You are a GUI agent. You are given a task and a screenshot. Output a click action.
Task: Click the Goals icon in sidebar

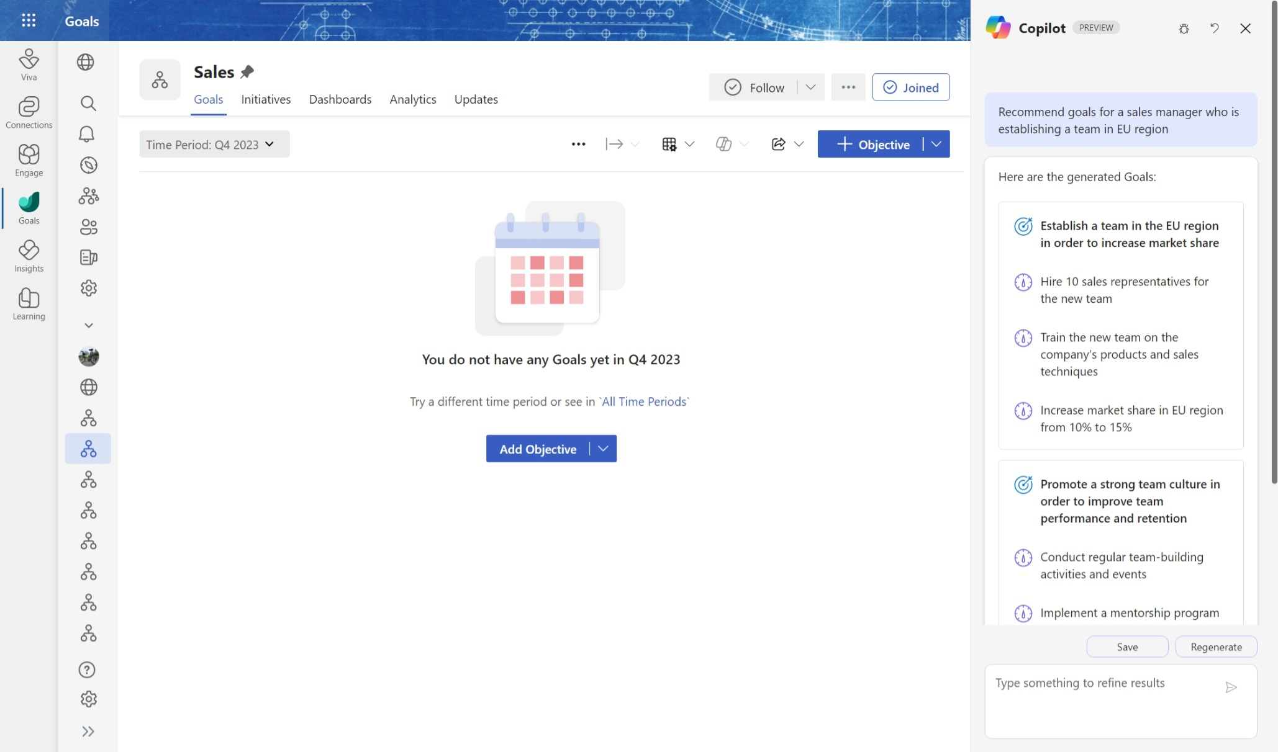[29, 207]
